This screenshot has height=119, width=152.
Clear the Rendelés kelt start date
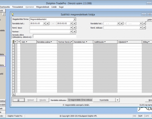click(48, 23)
